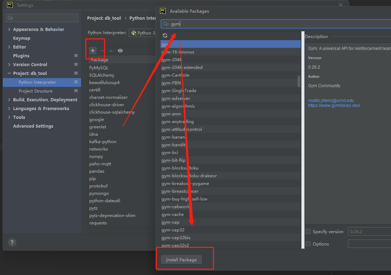Select the gym-cache package

(x=231, y=214)
